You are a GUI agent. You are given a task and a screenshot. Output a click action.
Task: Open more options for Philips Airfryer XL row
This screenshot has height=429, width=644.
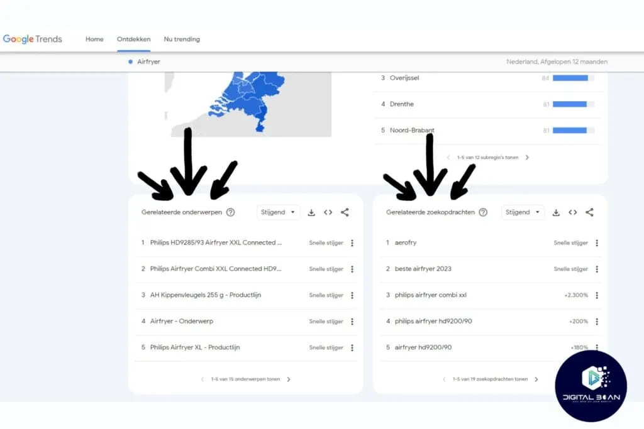[352, 348]
